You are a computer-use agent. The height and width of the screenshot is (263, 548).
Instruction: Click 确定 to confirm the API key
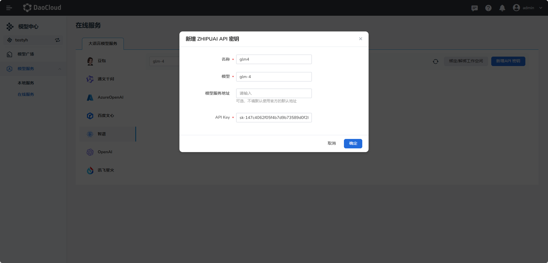[x=353, y=144]
